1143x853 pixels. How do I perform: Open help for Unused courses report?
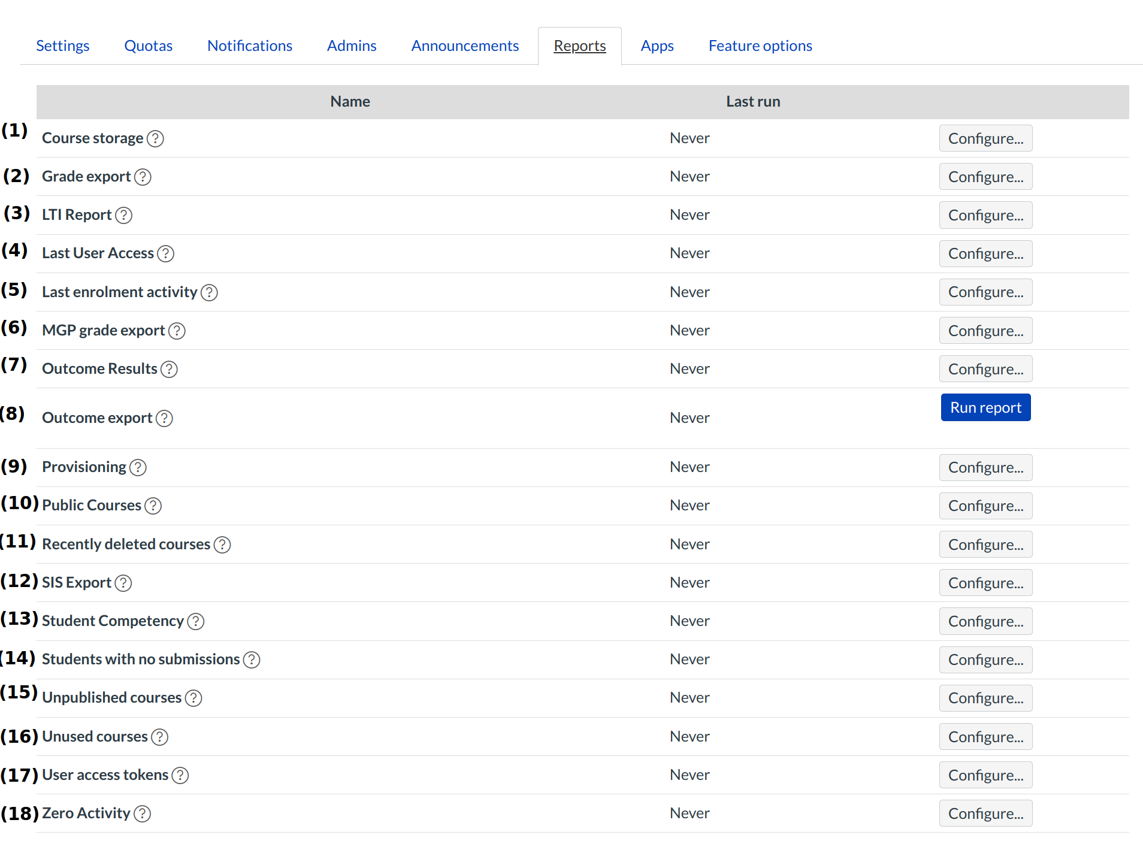(159, 737)
